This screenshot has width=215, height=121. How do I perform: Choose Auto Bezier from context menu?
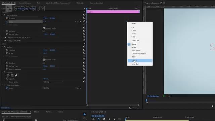pos(140,51)
